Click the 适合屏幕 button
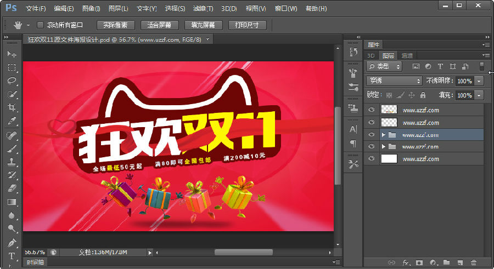 coord(159,25)
